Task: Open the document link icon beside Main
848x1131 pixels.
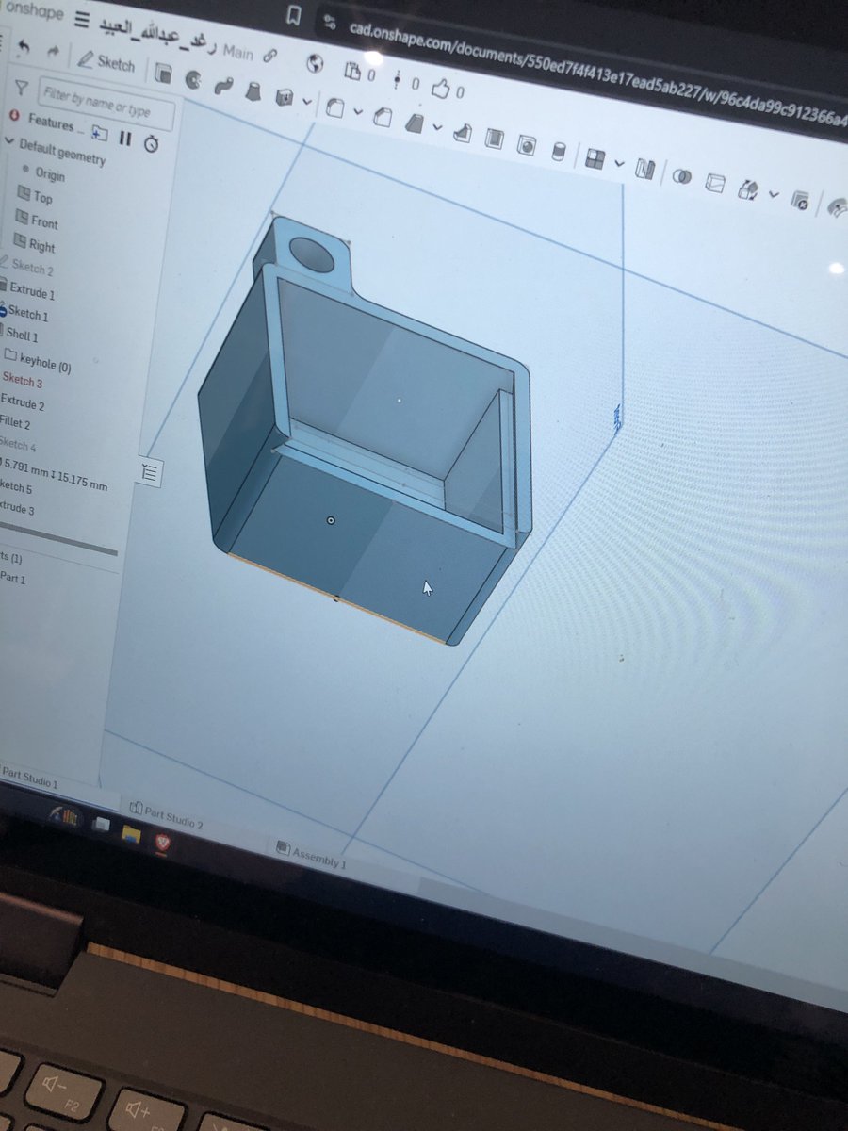Action: point(270,56)
